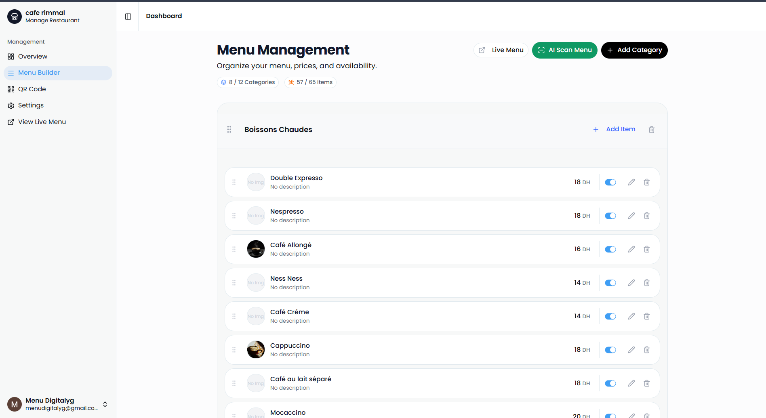766x418 pixels.
Task: Delete the Cappuccino item
Action: (x=647, y=350)
